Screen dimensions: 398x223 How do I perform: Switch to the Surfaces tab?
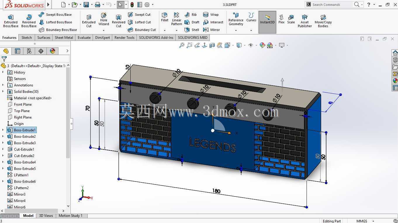pyautogui.click(x=44, y=37)
